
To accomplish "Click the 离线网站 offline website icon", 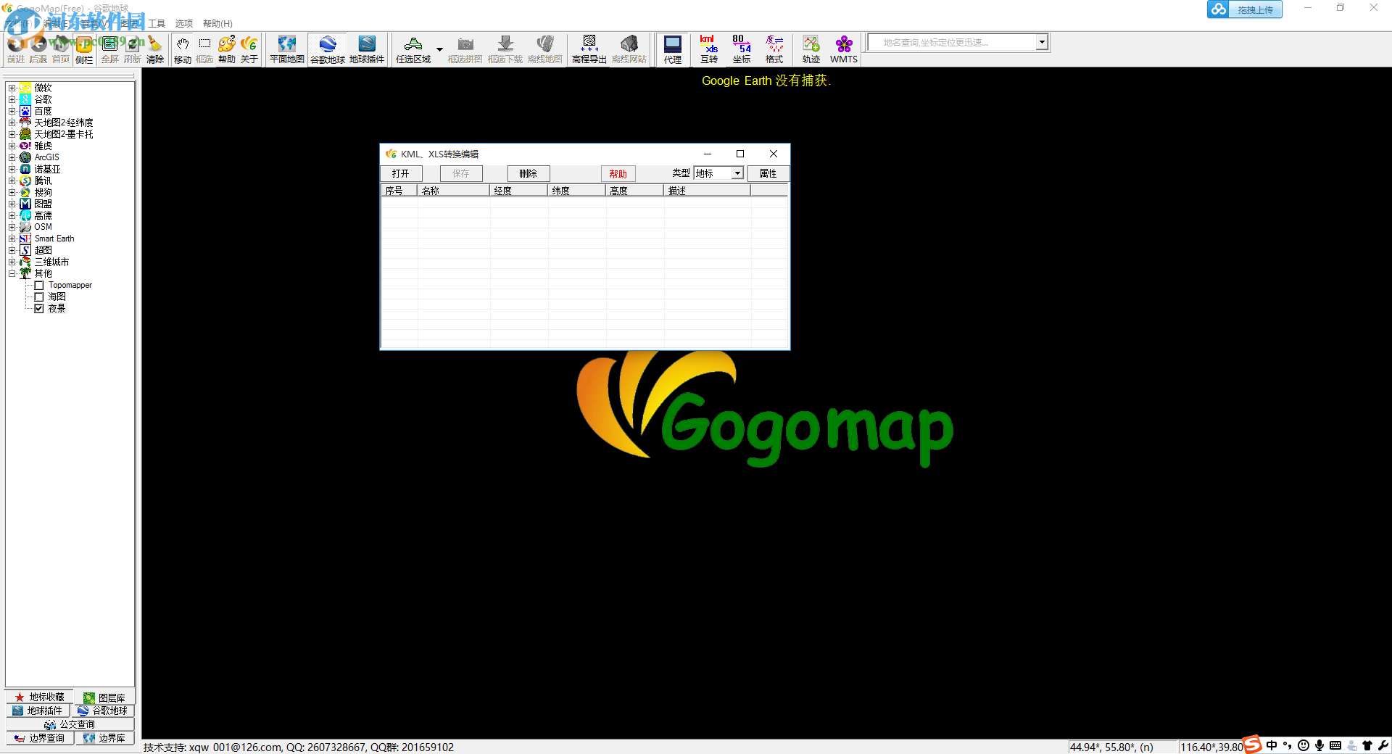I will [x=629, y=49].
